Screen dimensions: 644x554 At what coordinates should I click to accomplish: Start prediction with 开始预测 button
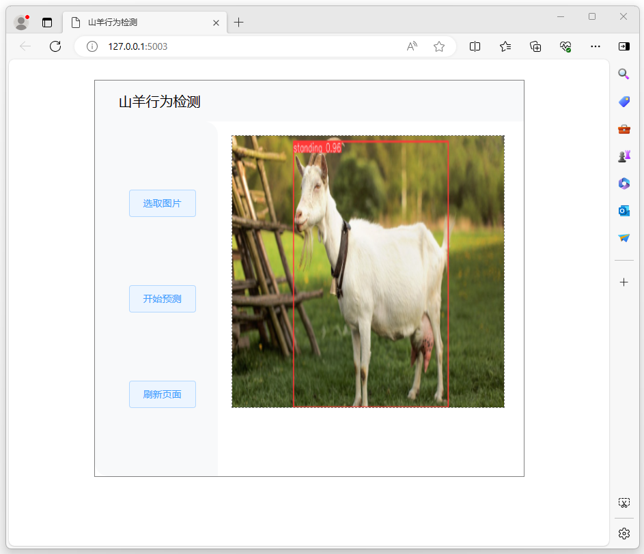click(163, 299)
